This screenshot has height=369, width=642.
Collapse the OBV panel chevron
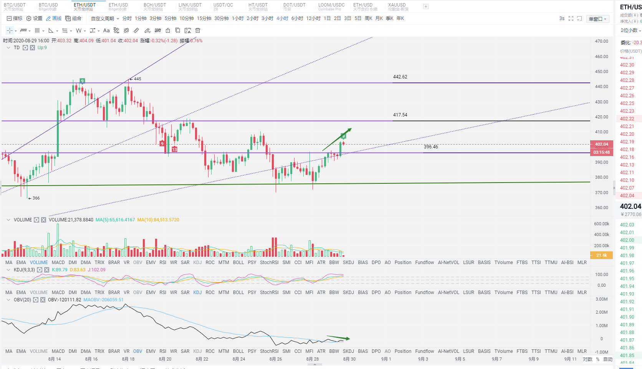(8, 300)
